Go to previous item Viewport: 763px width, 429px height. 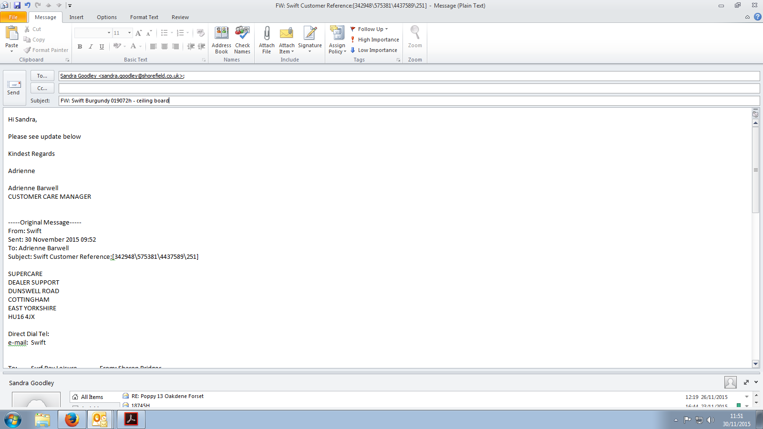click(x=49, y=5)
